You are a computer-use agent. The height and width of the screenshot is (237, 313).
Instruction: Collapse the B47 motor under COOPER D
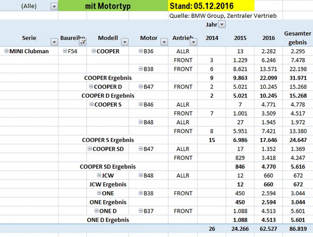pos(141,86)
